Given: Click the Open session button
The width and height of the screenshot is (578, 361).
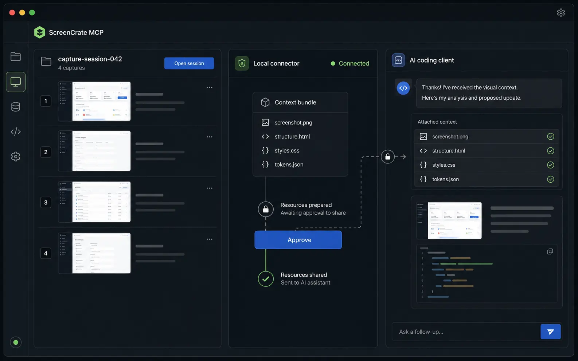Looking at the screenshot, I should 189,63.
